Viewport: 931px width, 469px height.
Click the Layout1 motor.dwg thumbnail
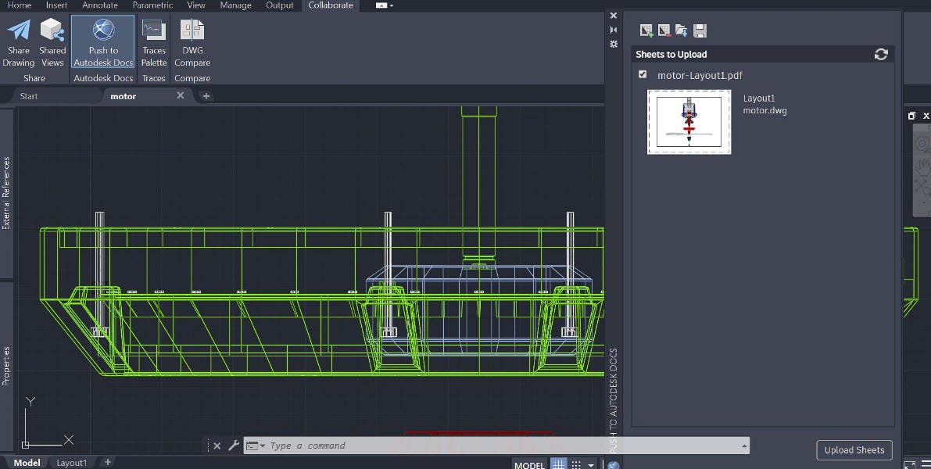pyautogui.click(x=689, y=122)
